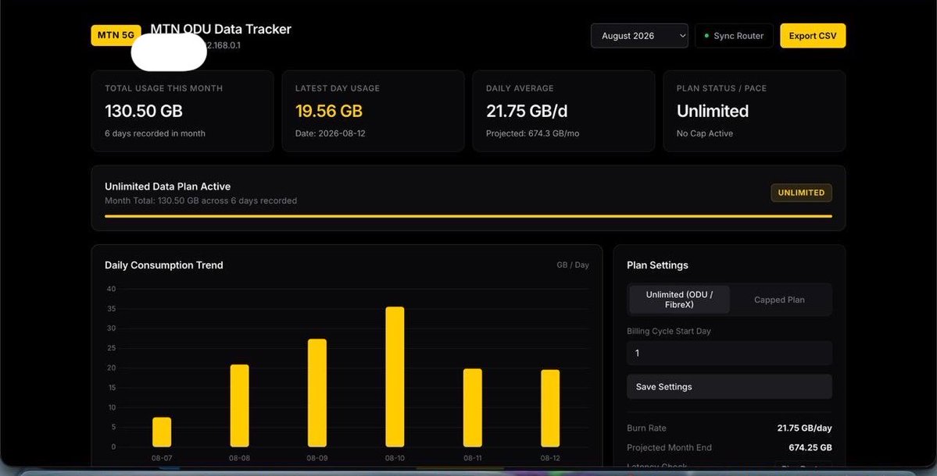
Task: Click the 19.56 GB latest day value
Action: pyautogui.click(x=329, y=111)
